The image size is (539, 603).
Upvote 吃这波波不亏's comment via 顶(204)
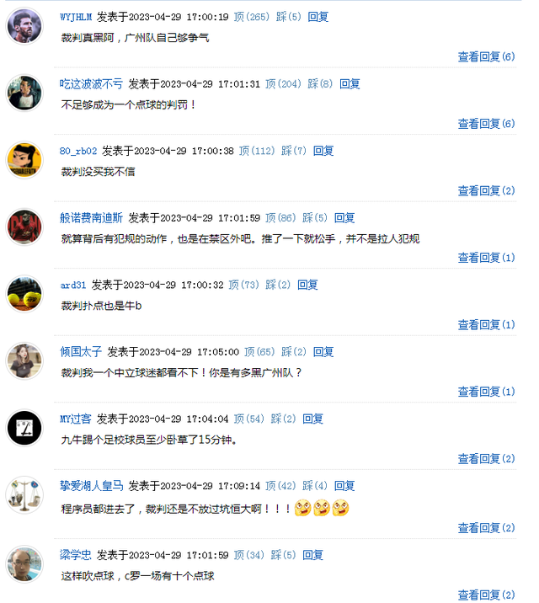(283, 84)
